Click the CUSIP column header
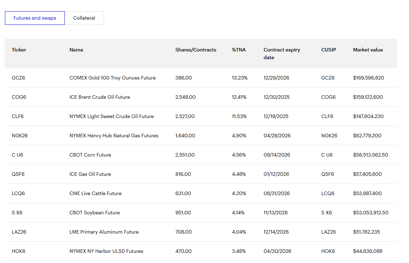The width and height of the screenshot is (409, 263). tap(329, 50)
